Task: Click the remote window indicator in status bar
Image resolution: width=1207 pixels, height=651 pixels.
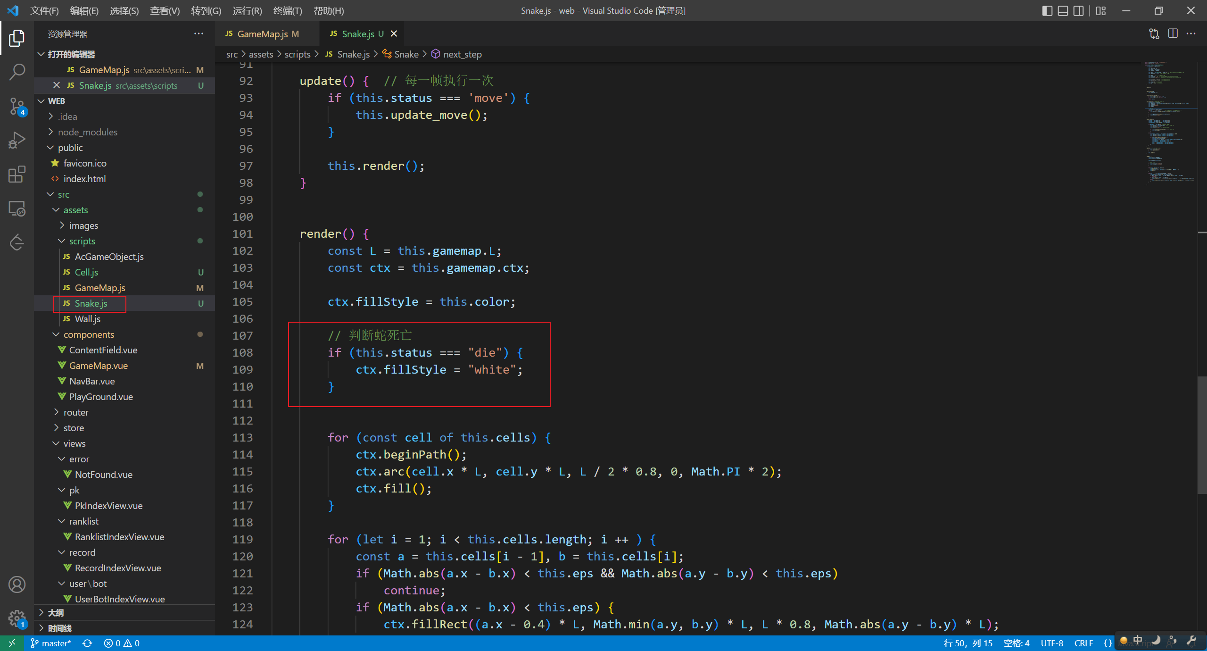Action: [x=12, y=643]
